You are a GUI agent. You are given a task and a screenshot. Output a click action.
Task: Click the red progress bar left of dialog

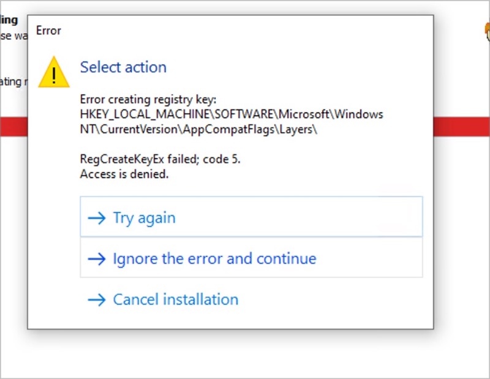pos(13,126)
